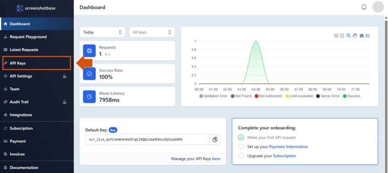This screenshot has width=388, height=173.
Task: Reset chart zoom with home icon
Action: pos(361,36)
